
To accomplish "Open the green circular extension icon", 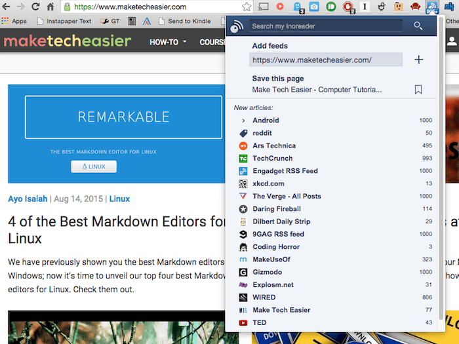I will pos(331,7).
